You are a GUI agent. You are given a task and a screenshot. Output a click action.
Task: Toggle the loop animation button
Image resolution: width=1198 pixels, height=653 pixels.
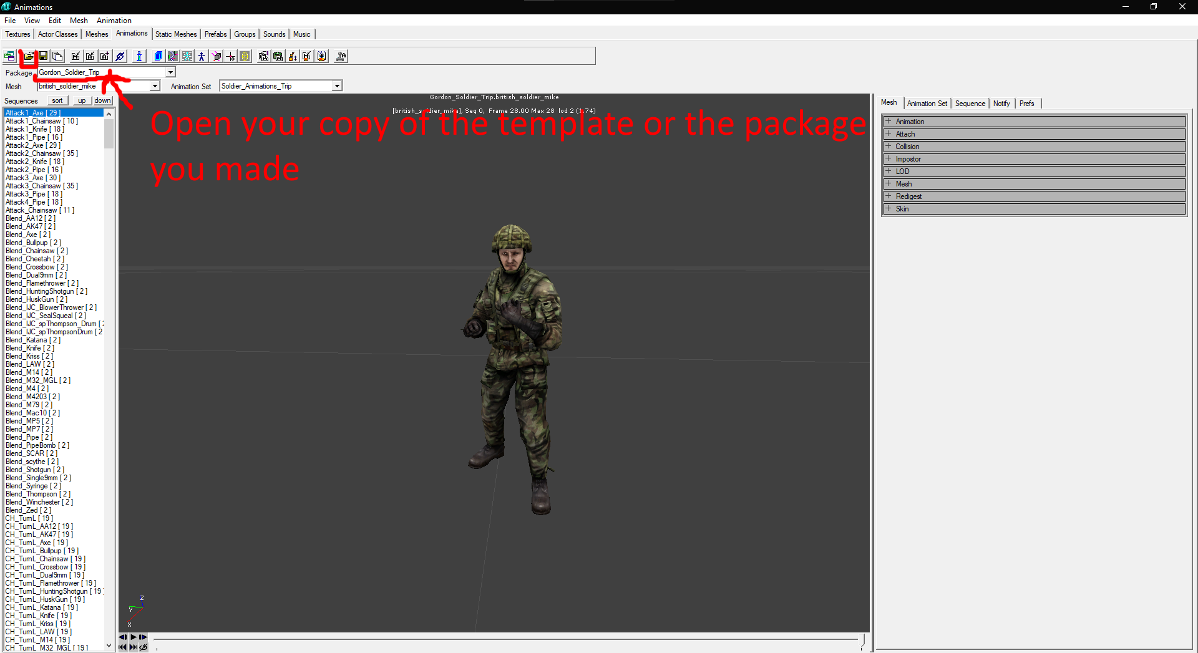coord(144,647)
